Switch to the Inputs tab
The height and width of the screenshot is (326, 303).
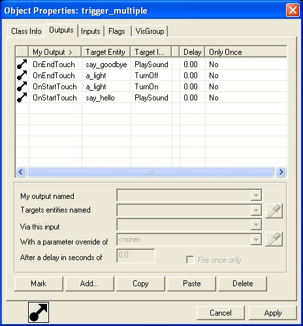tap(91, 31)
